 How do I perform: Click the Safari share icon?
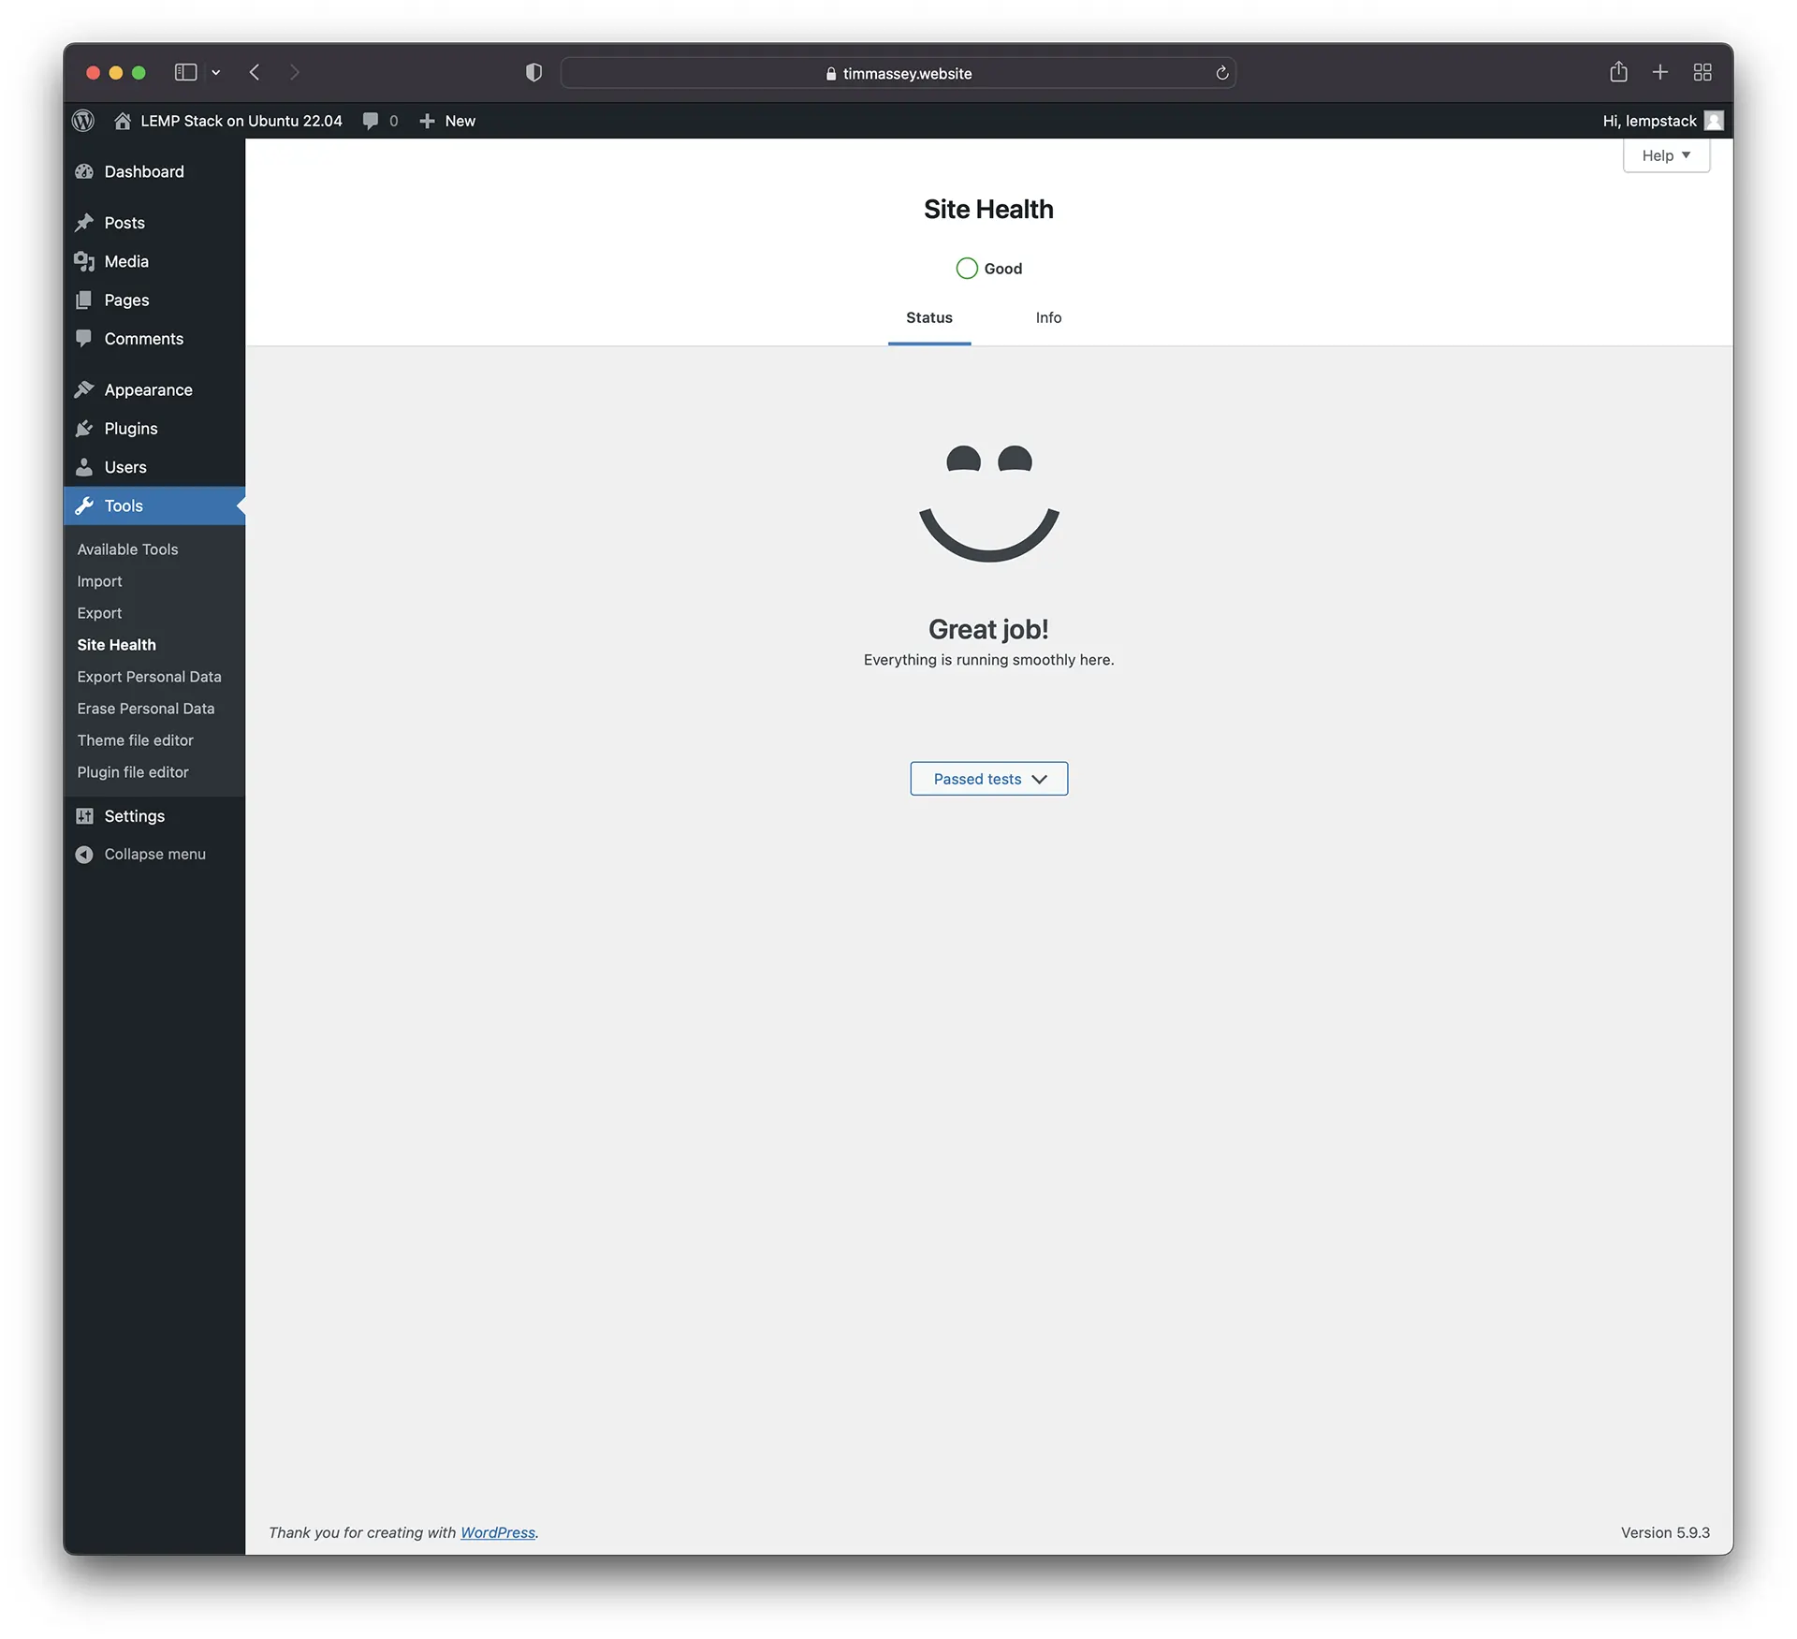[x=1618, y=72]
